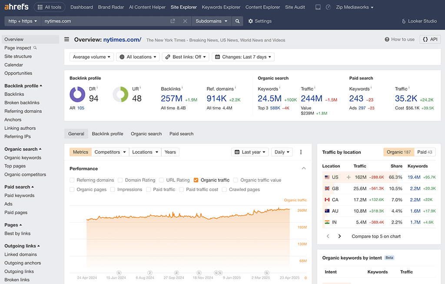Click the Ref. domains info icon

point(235,87)
